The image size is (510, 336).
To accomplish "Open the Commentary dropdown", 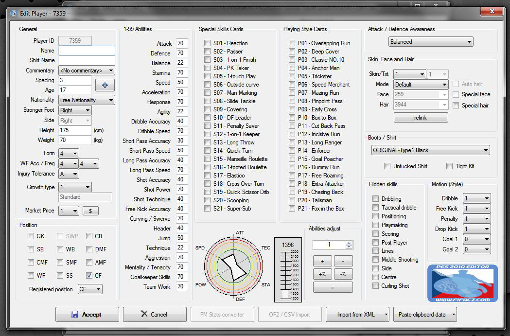I will point(87,71).
